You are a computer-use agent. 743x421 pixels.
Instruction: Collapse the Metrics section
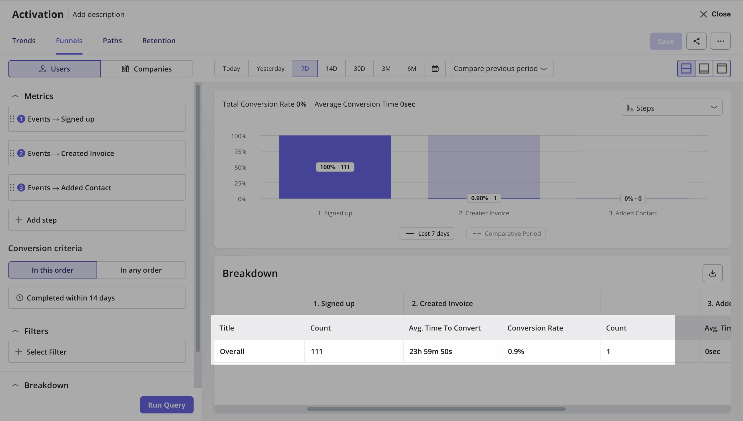[15, 96]
